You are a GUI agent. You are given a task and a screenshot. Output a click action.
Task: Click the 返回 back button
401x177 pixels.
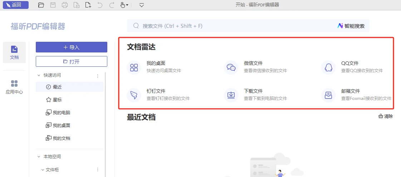(16, 5)
